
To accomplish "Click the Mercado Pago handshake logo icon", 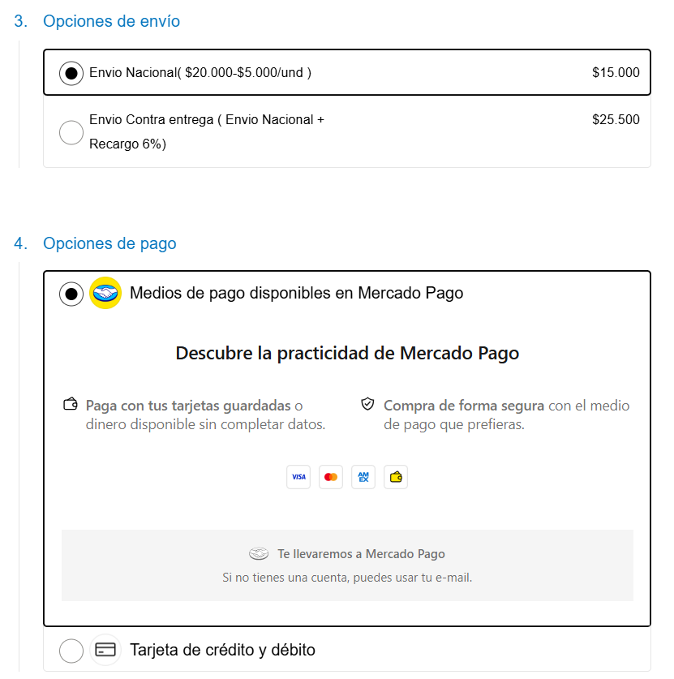I will coord(105,293).
